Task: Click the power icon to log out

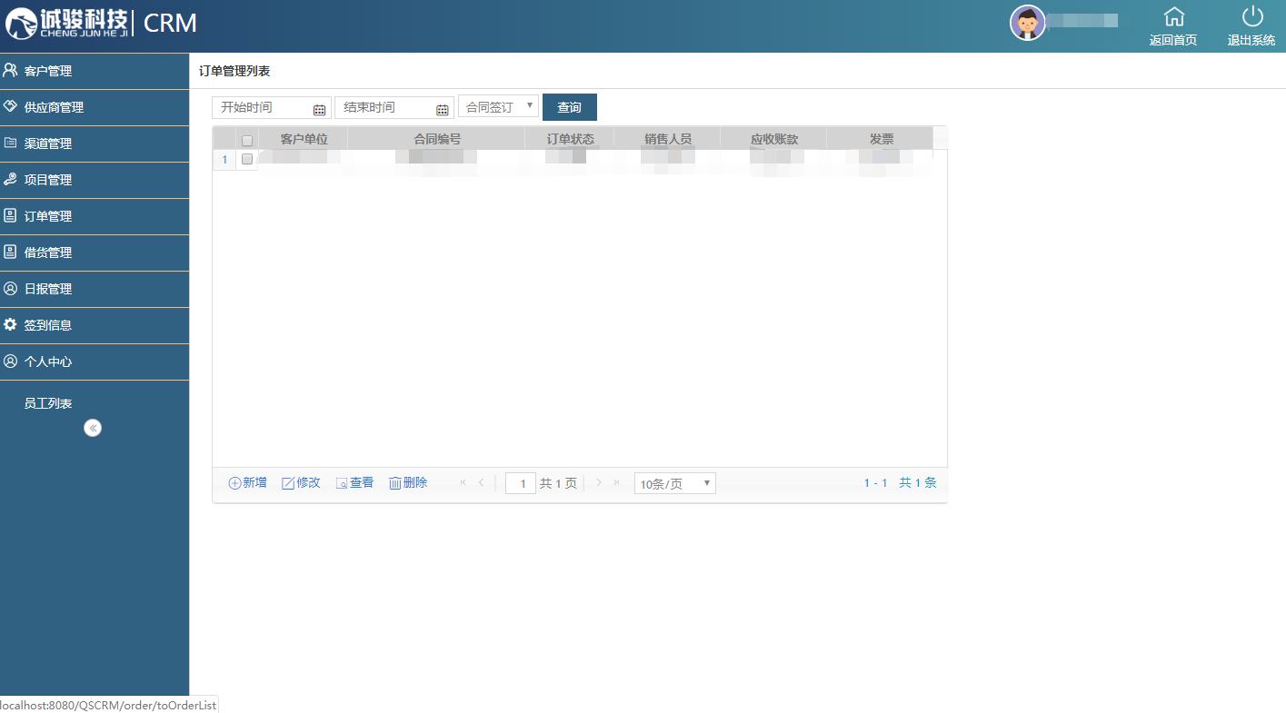Action: [x=1252, y=16]
